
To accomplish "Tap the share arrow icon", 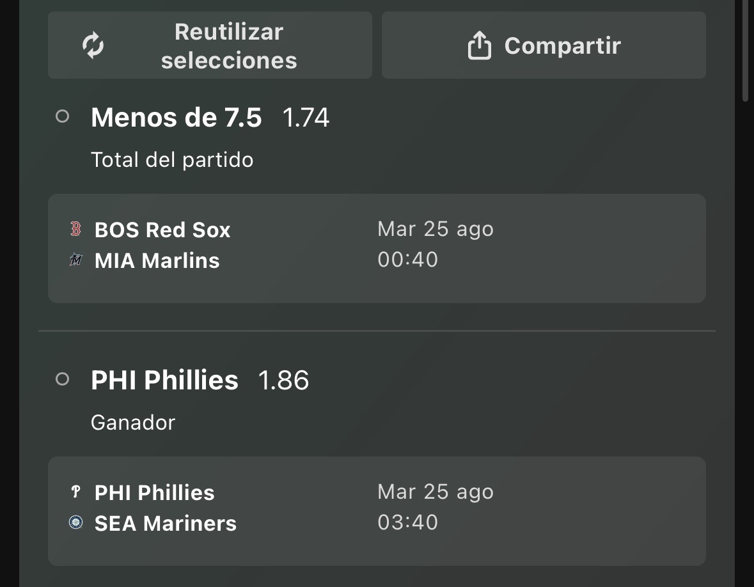I will pos(480,45).
